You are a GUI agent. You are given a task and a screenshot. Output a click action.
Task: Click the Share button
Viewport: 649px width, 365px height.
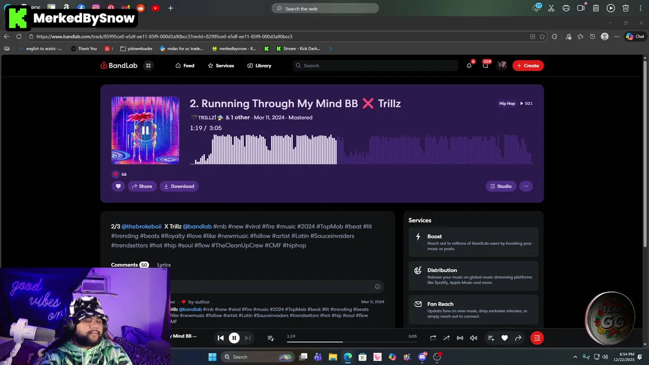142,186
